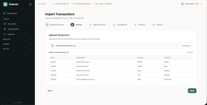Collapse the TRACK section
The height and width of the screenshot is (105, 207).
click(17, 19)
